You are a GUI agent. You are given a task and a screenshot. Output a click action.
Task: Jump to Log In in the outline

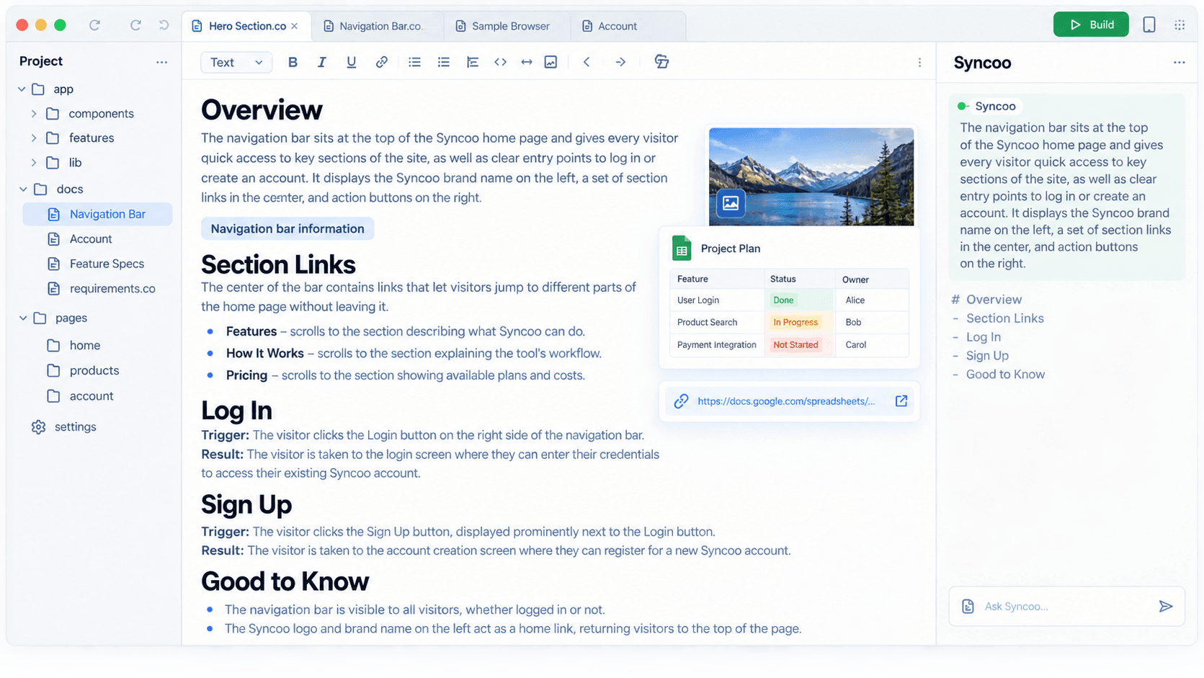983,337
